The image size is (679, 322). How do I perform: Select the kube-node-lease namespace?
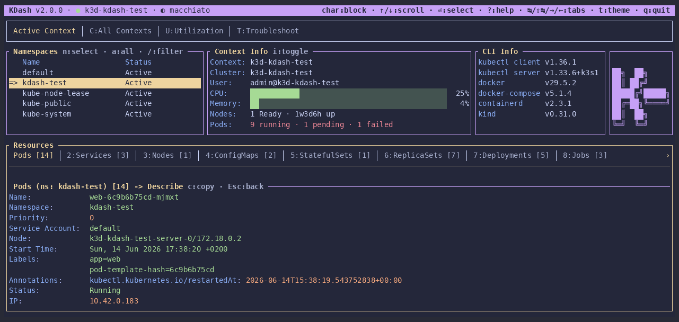tap(105, 93)
